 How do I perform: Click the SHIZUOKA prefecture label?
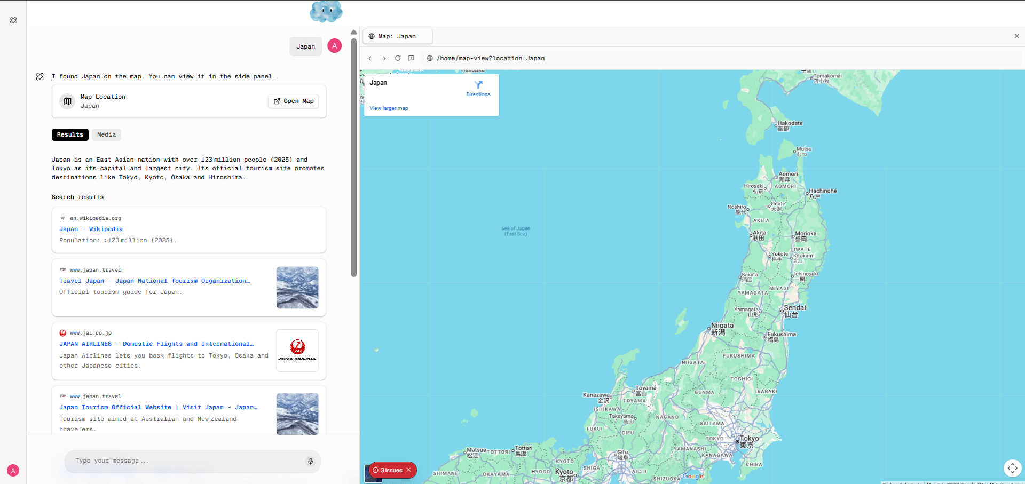[x=667, y=479]
